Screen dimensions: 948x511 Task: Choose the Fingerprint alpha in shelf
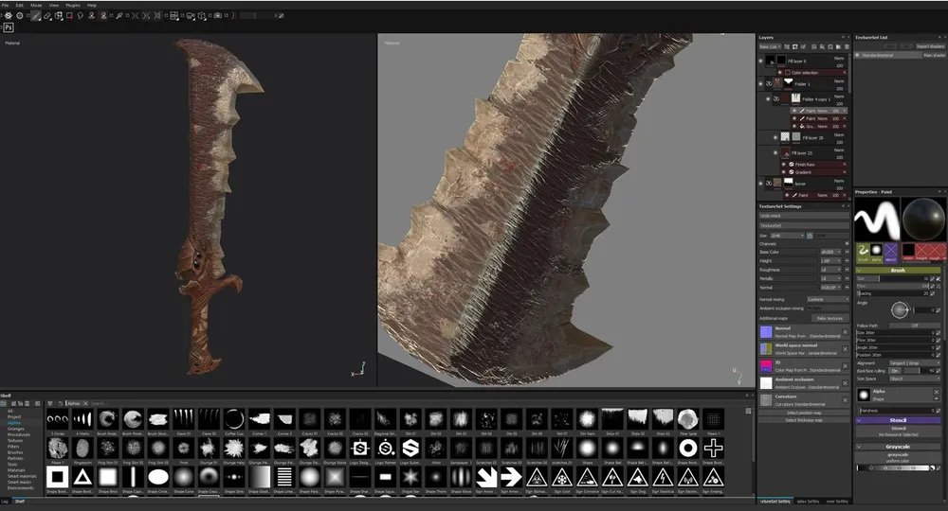coord(82,448)
